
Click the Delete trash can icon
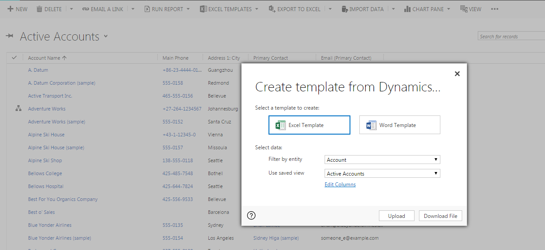click(39, 9)
